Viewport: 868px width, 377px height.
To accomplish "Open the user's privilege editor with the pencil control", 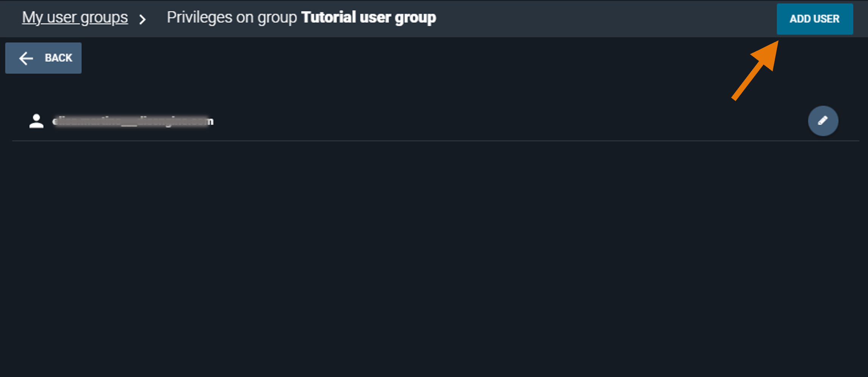I will [823, 121].
